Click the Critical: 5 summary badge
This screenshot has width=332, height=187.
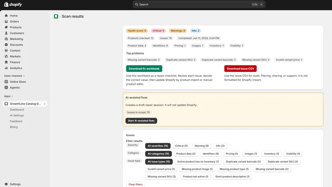click(159, 31)
